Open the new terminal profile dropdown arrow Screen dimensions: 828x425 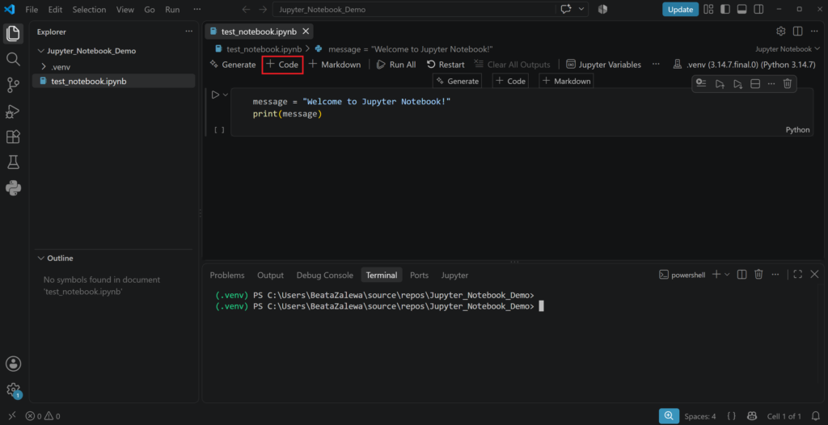coord(727,275)
